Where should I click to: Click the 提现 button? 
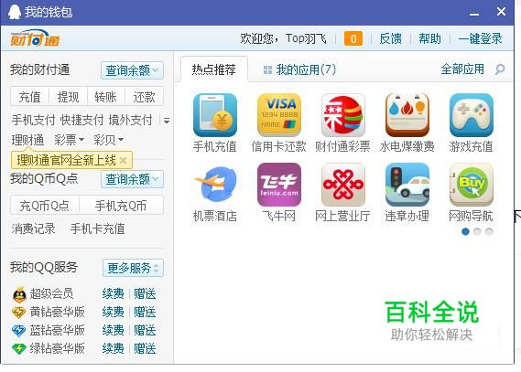point(68,97)
